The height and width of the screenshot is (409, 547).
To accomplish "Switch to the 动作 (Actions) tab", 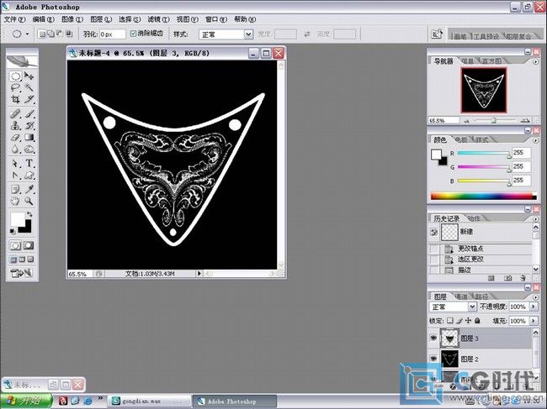I will 474,218.
